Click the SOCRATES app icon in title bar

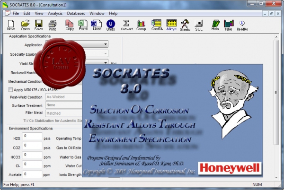pyautogui.click(x=5, y=5)
